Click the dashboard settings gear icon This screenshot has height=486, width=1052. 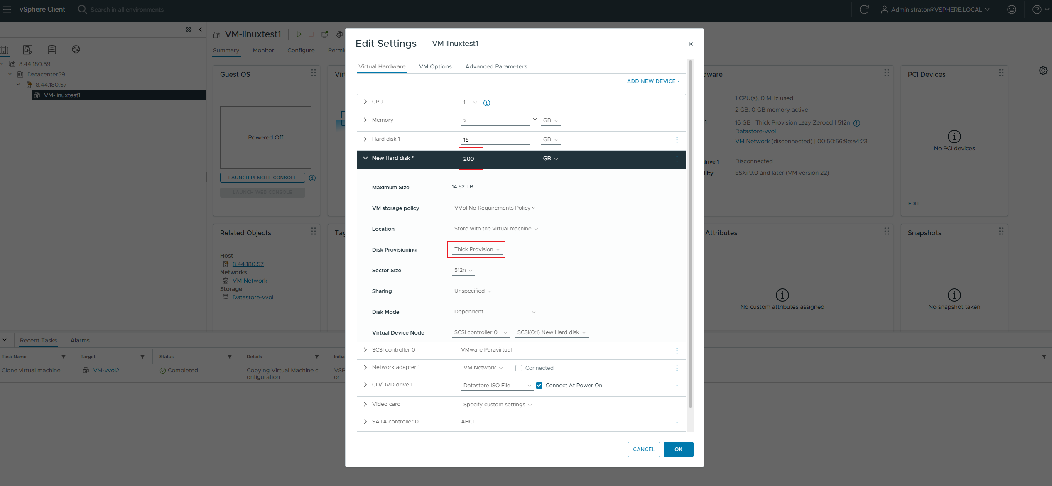click(x=1043, y=71)
